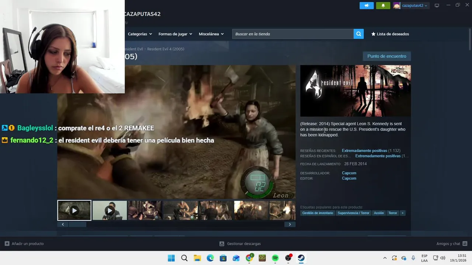This screenshot has height=265, width=472.
Task: Open recent reviews Extremadamente positivas link
Action: click(364, 151)
